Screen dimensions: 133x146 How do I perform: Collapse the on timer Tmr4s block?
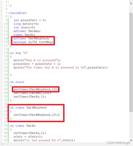[x=9, y=126]
